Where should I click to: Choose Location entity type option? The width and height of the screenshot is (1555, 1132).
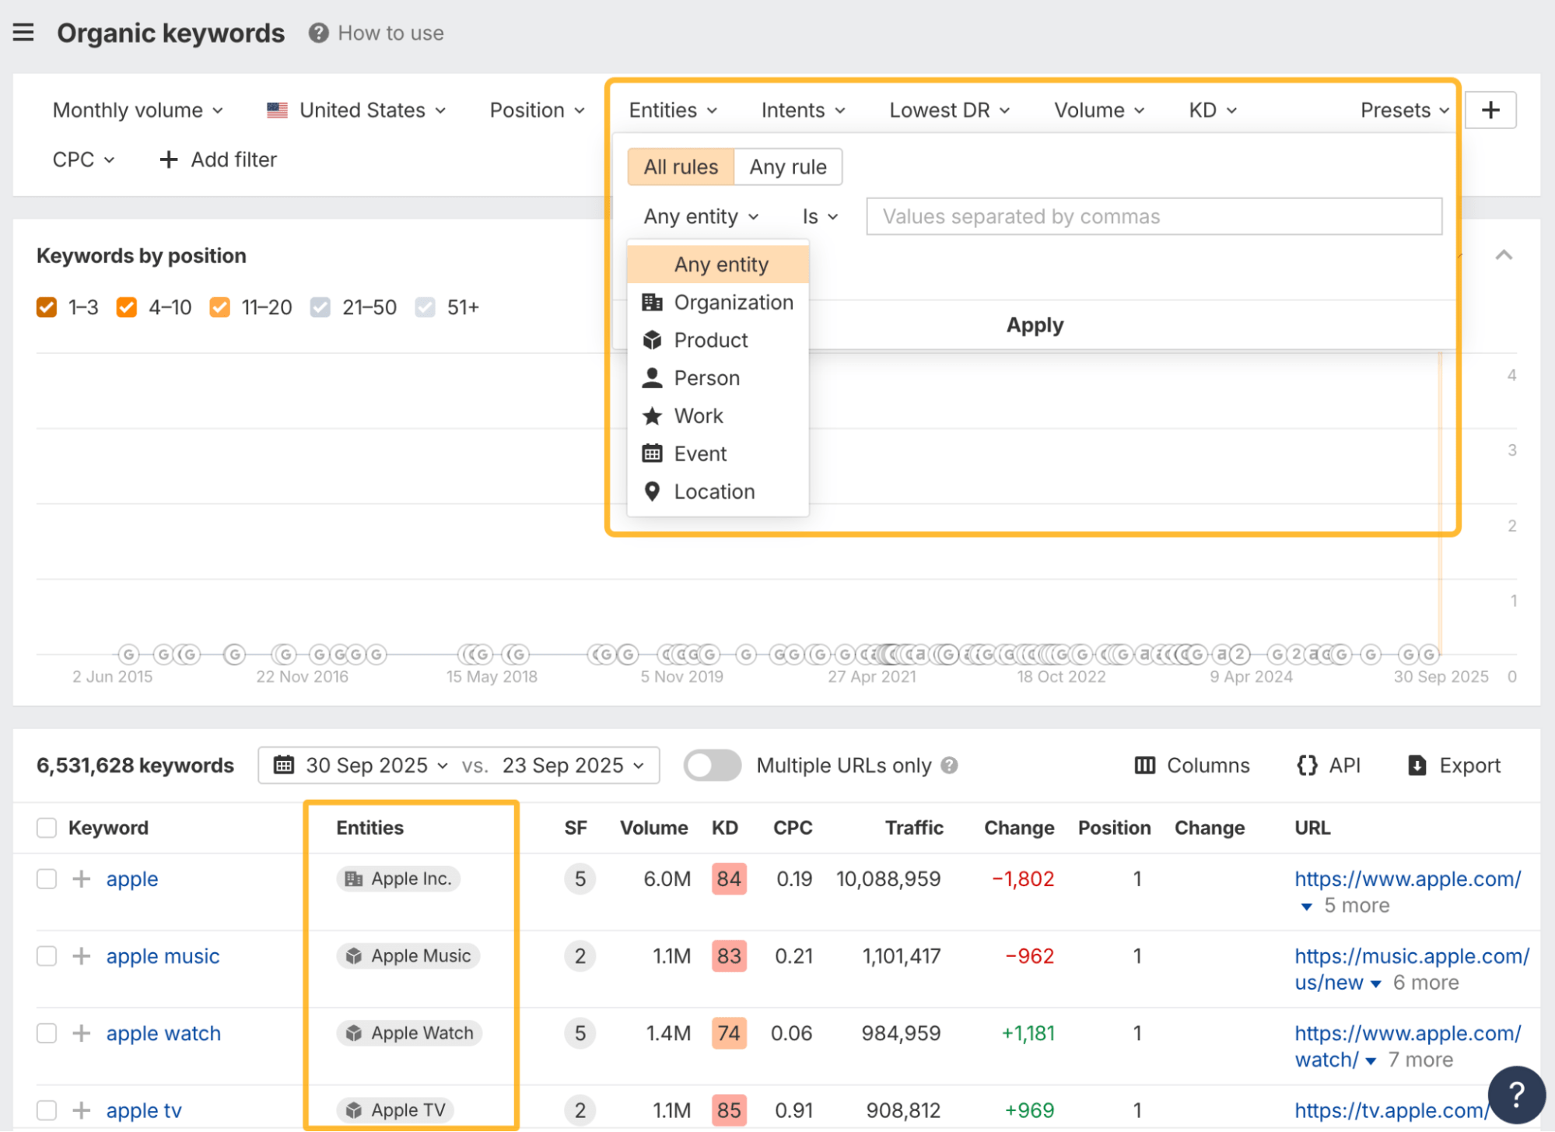pos(713,492)
